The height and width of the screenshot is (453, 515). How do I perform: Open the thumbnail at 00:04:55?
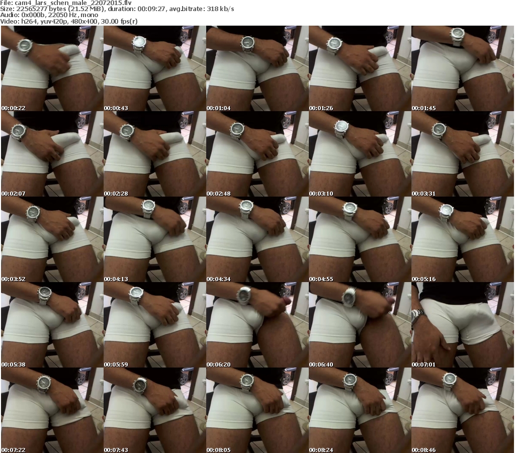(x=360, y=239)
